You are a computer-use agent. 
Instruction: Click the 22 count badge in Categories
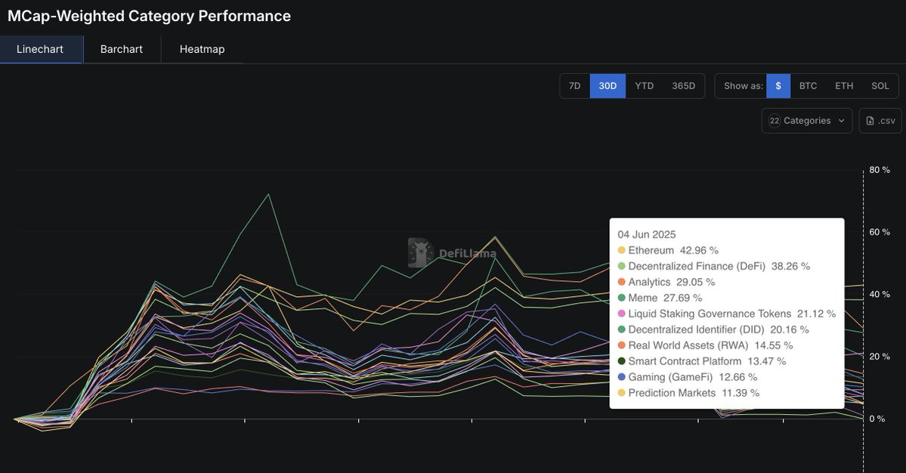click(775, 121)
